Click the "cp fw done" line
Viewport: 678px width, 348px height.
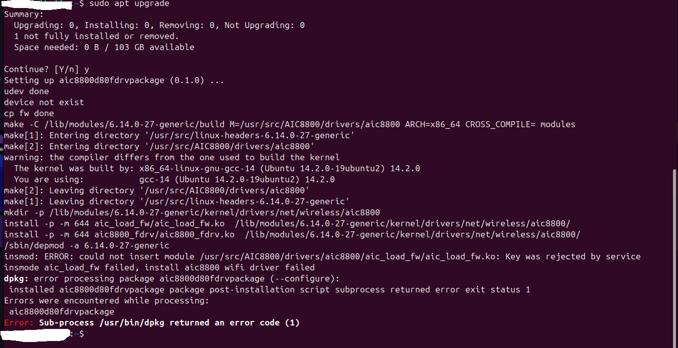point(29,113)
